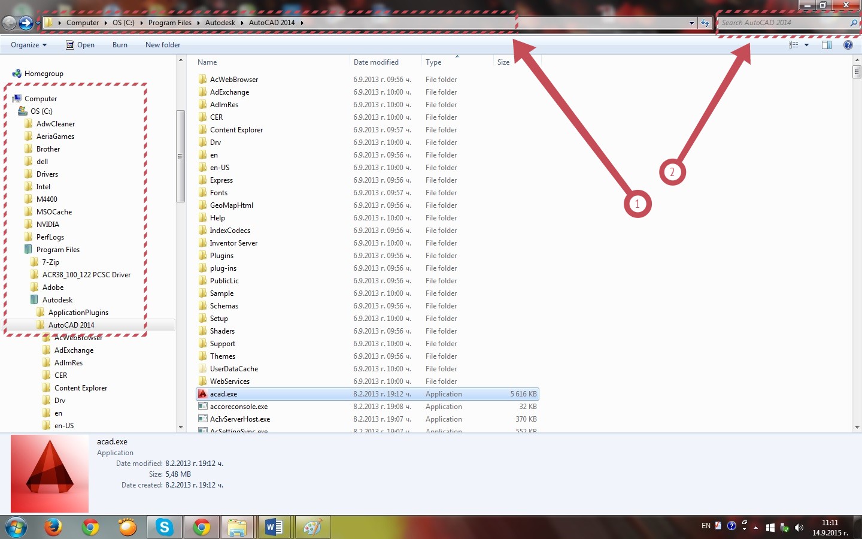This screenshot has height=539, width=862.
Task: Expand the arrow after Program Files in breadcrumb
Action: (x=198, y=23)
